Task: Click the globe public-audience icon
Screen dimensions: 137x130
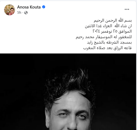Action: click(x=26, y=13)
